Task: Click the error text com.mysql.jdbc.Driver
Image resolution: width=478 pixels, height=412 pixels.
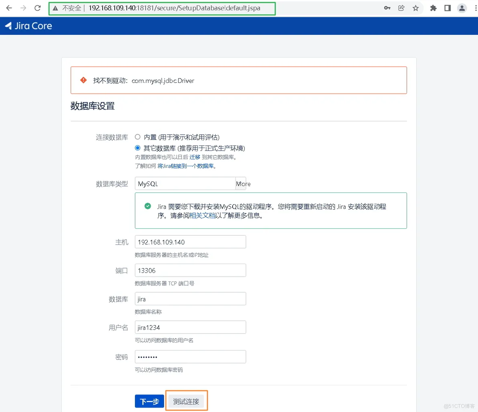Action: click(x=163, y=80)
